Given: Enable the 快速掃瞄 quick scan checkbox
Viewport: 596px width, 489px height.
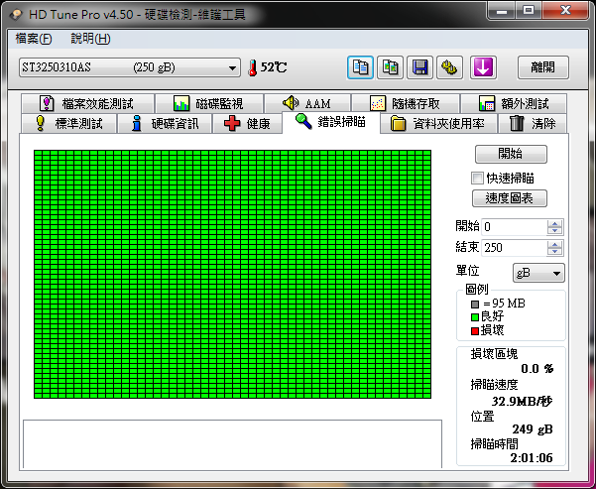Looking at the screenshot, I should click(477, 178).
